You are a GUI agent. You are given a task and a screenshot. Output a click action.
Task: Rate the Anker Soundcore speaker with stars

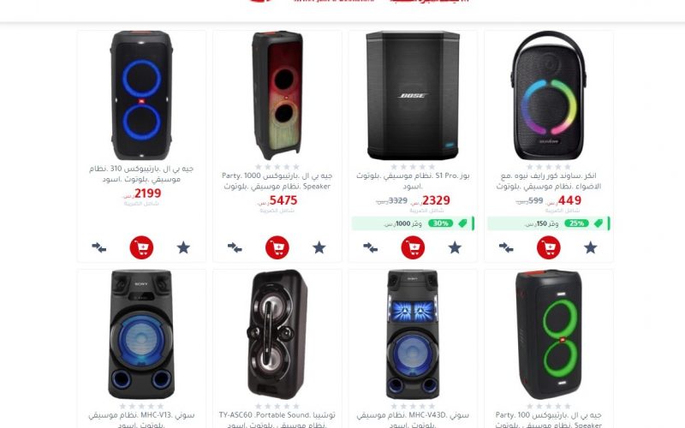click(549, 167)
